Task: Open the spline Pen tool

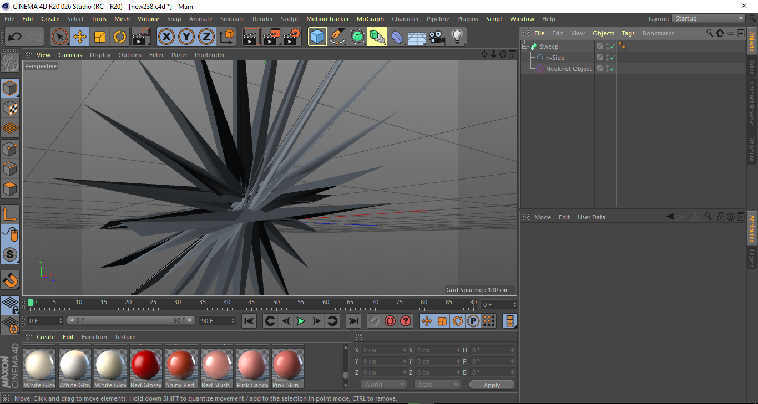Action: (337, 37)
